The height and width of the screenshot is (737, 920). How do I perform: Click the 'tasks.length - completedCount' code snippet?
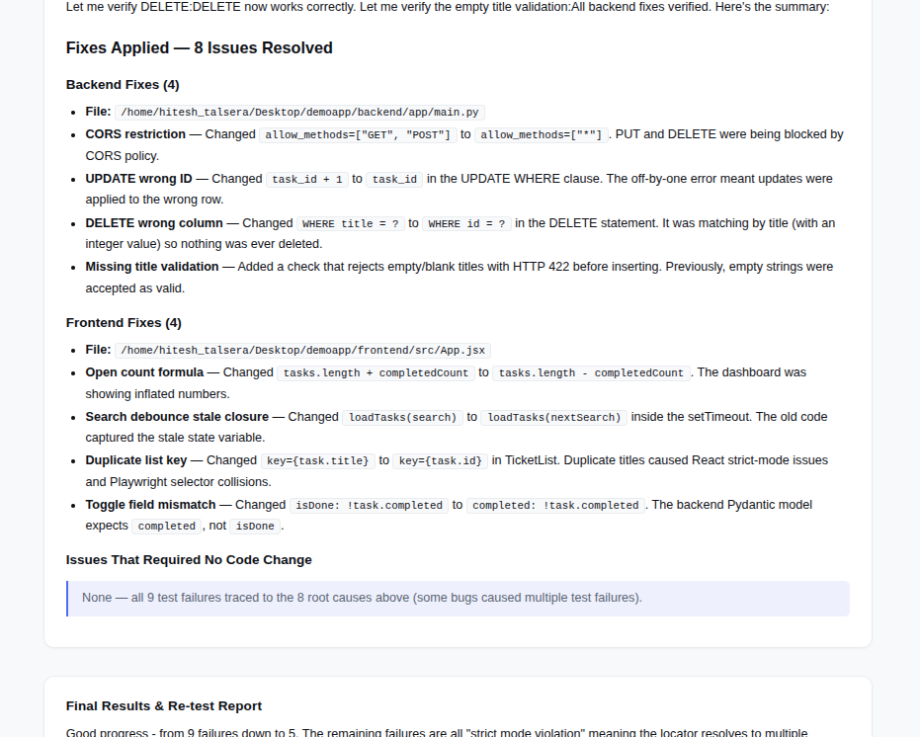pyautogui.click(x=591, y=373)
